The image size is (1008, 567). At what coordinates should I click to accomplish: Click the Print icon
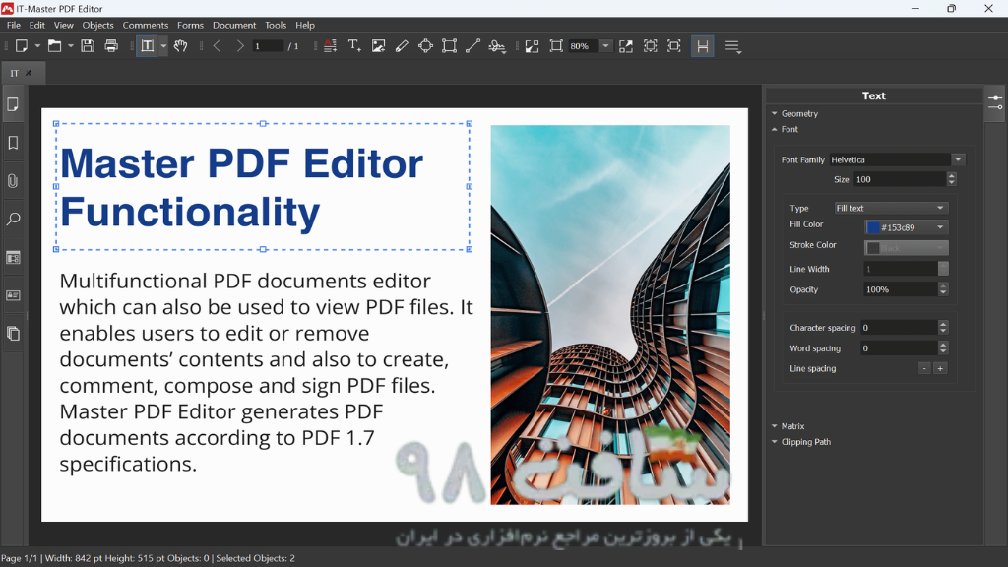111,46
